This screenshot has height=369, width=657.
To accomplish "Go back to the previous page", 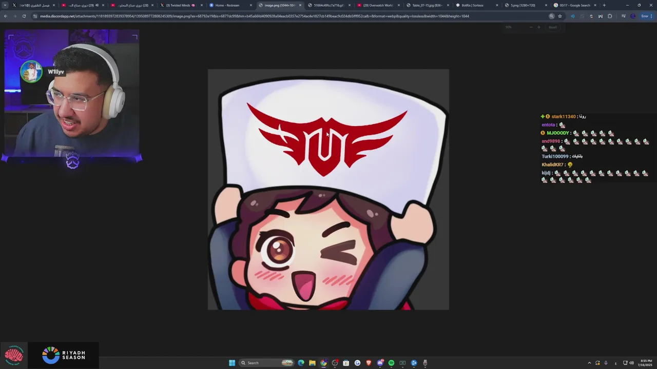I will click(x=5, y=16).
